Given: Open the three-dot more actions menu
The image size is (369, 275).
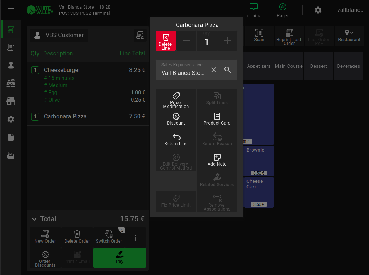Looking at the screenshot, I should point(135,238).
